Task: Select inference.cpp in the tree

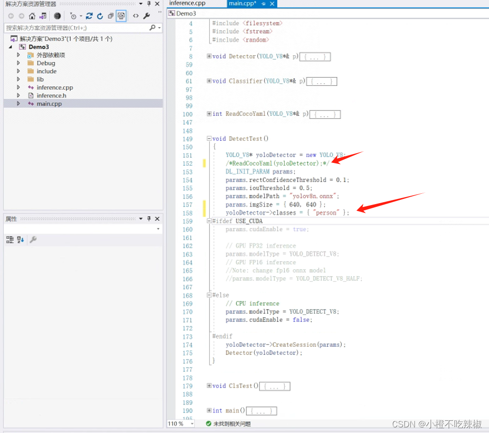Action: coord(55,87)
